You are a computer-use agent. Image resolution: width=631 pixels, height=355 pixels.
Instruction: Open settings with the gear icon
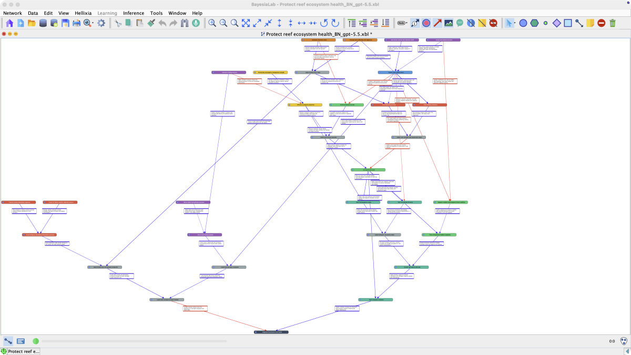click(x=101, y=23)
